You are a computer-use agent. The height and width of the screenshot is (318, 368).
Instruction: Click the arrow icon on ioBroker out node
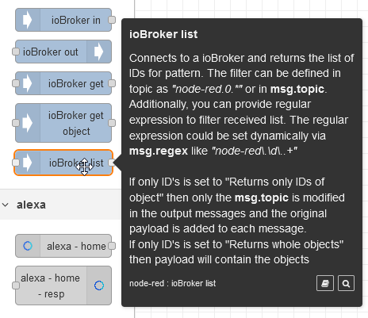(x=98, y=52)
